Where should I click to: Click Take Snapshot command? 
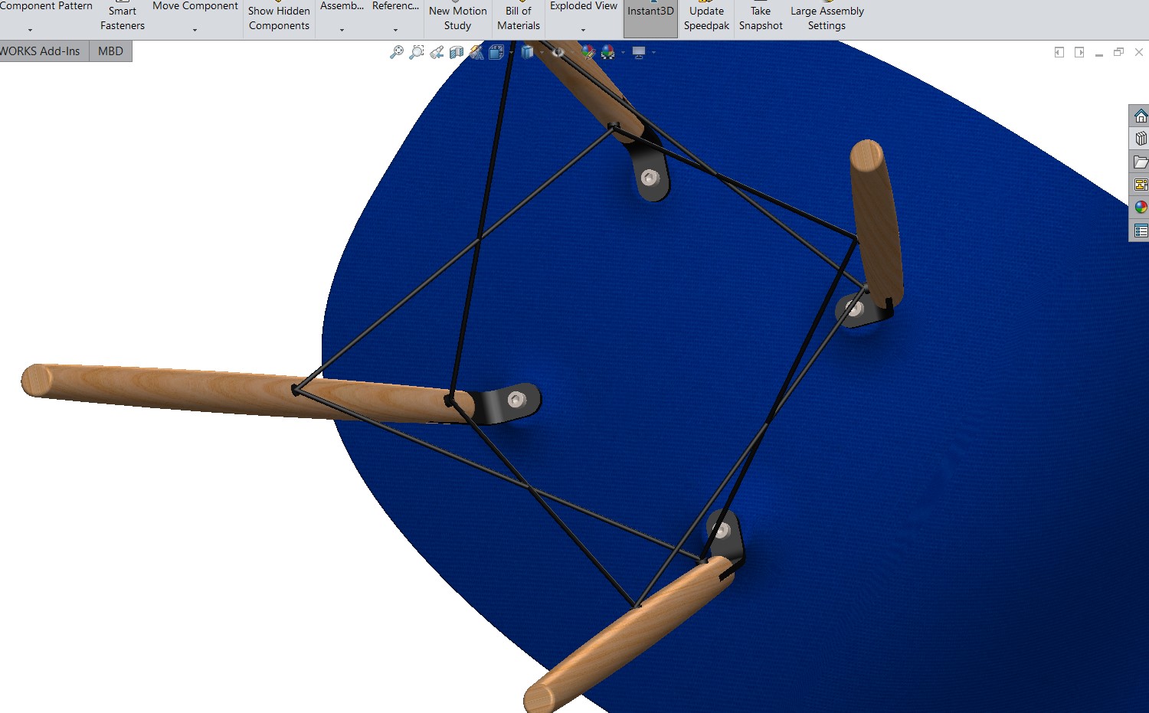coord(761,18)
